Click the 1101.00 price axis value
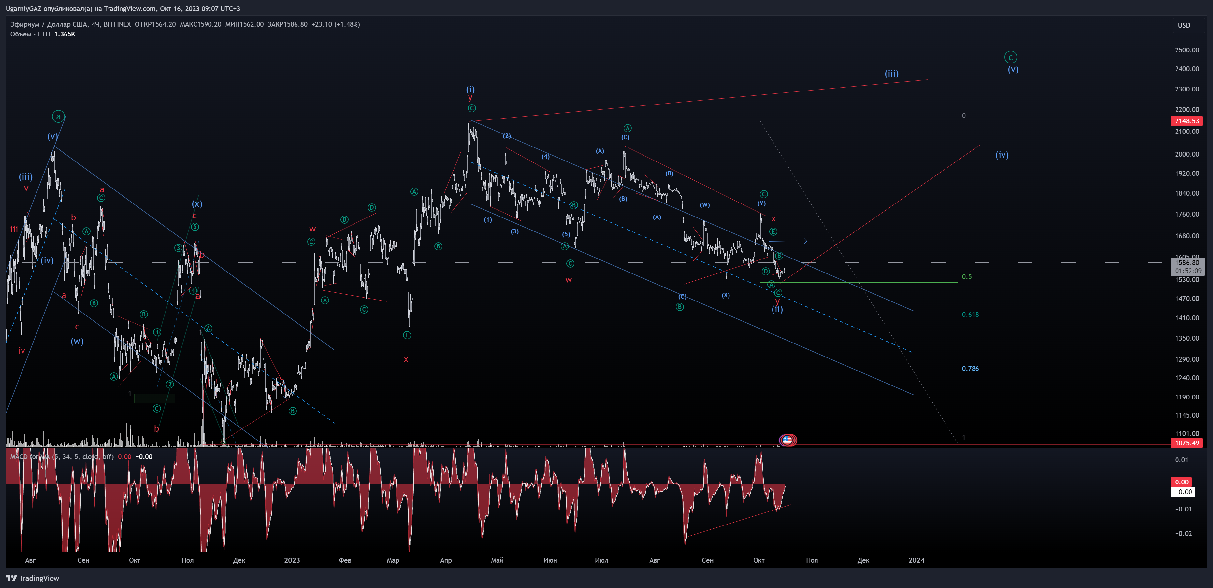The image size is (1213, 588). [x=1187, y=434]
